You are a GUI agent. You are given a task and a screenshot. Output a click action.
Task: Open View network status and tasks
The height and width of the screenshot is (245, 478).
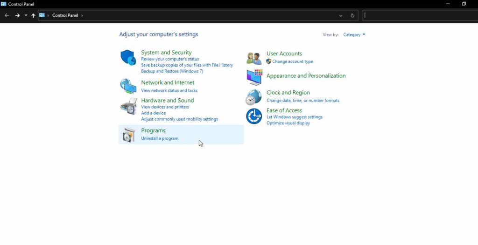(169, 90)
